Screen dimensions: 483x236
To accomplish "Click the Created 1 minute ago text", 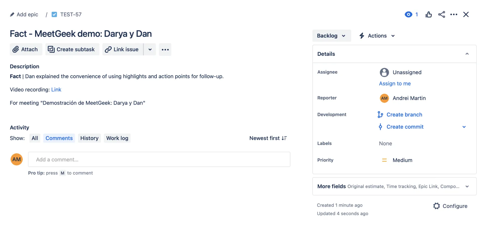I will [x=340, y=205].
